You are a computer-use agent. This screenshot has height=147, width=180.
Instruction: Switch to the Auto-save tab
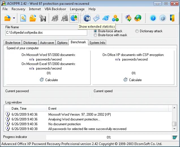47,42
